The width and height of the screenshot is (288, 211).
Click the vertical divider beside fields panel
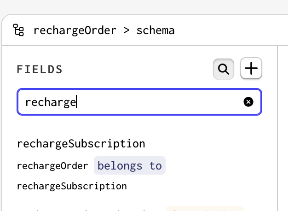coord(277,129)
